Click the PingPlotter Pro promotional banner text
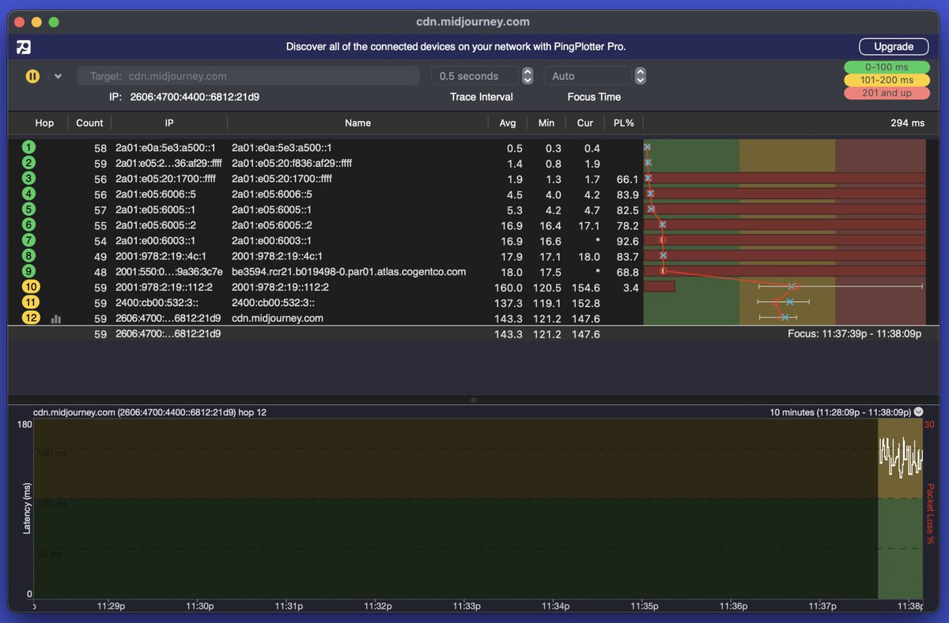Viewport: 949px width, 623px height. click(456, 47)
